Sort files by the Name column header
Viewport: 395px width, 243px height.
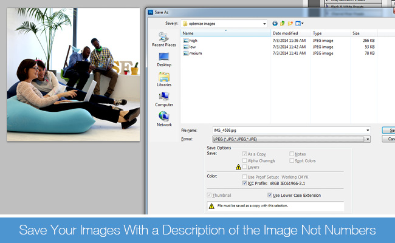225,33
